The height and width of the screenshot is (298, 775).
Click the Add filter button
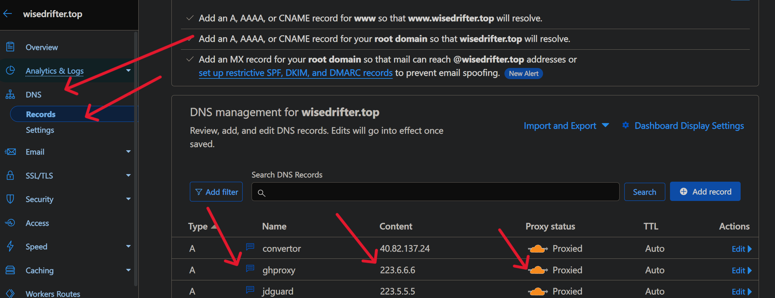[x=216, y=192]
